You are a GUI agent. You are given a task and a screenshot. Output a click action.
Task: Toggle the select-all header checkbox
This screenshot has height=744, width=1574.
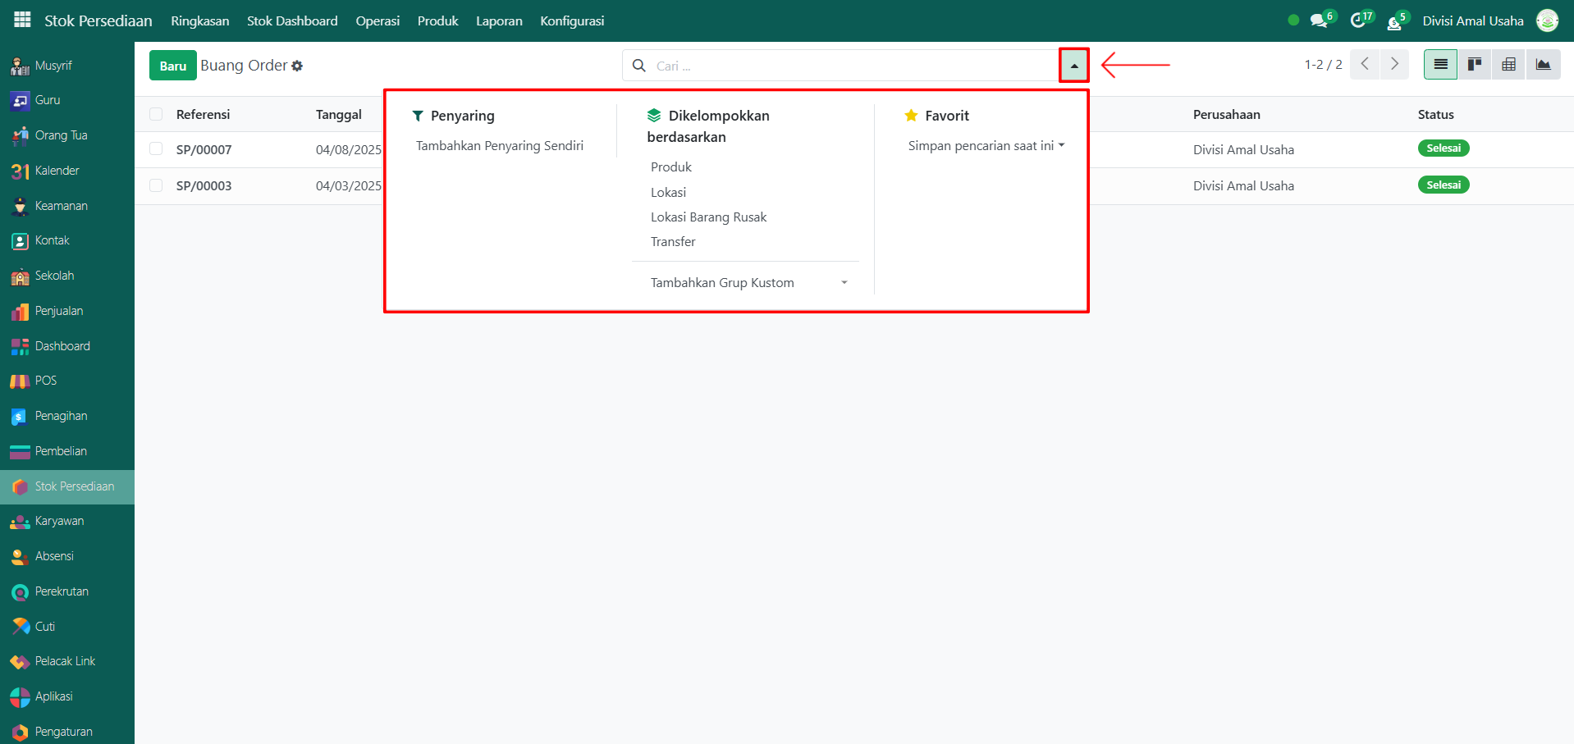(x=156, y=115)
